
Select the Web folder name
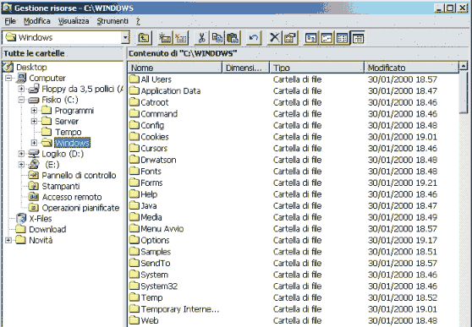[x=150, y=320]
